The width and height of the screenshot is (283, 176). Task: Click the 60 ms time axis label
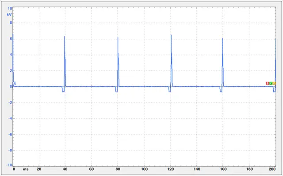click(92, 169)
